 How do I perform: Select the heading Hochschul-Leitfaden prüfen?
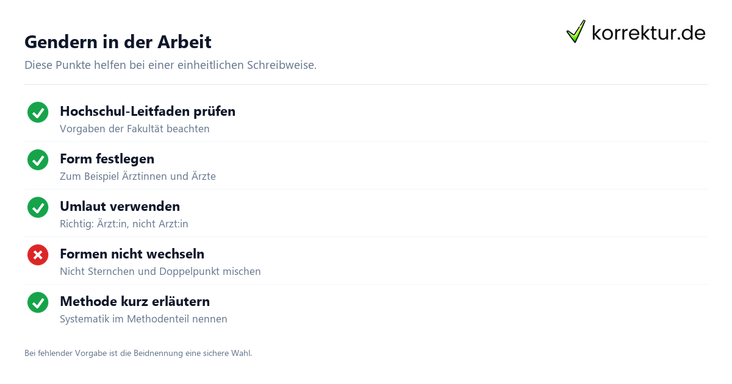148,112
